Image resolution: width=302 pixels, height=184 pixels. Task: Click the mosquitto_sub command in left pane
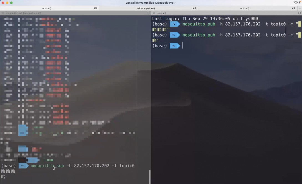click(x=47, y=166)
